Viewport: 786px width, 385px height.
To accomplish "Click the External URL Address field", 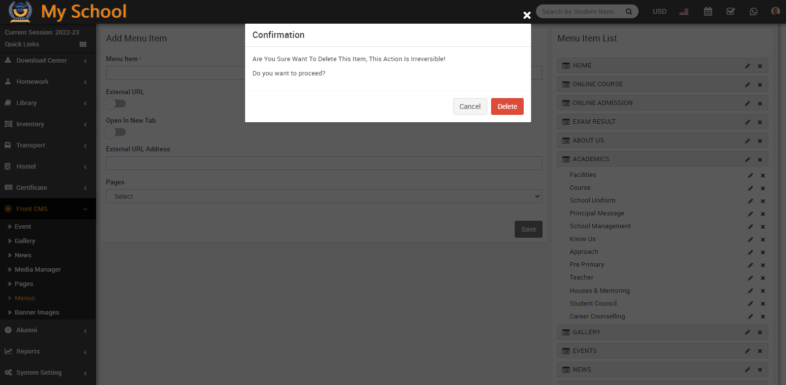I will 324,163.
